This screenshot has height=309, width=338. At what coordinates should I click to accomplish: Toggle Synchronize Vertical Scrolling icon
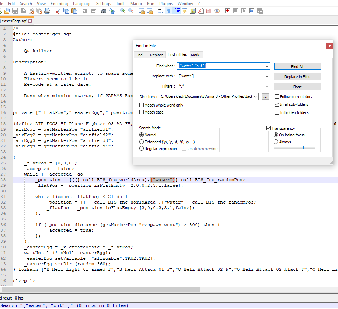142,11
